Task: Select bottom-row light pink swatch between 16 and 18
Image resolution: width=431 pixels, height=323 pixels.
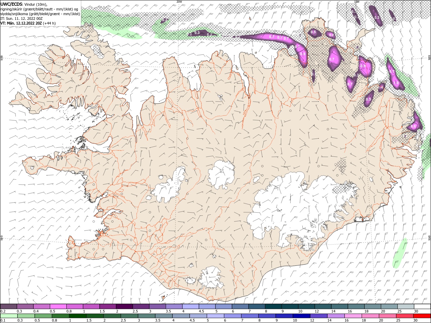Action: (x=353, y=316)
